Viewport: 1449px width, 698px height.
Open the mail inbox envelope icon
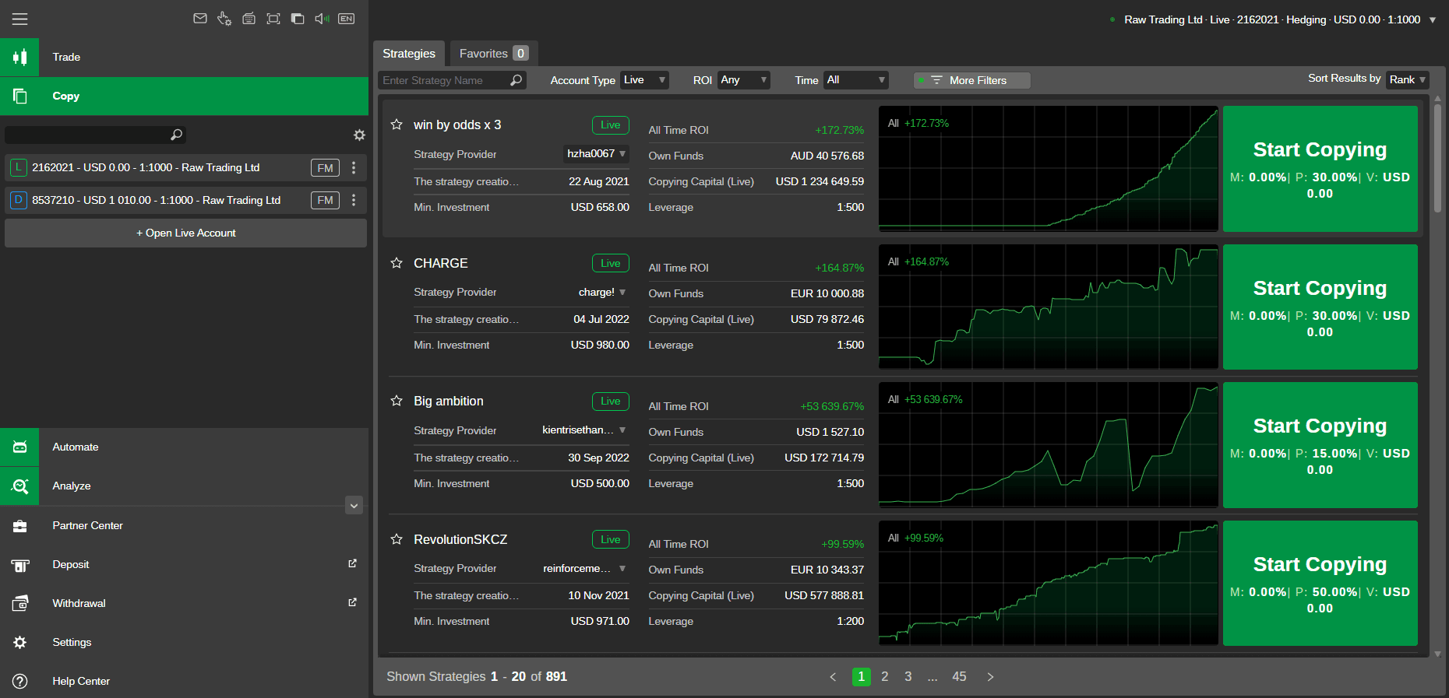(x=200, y=19)
